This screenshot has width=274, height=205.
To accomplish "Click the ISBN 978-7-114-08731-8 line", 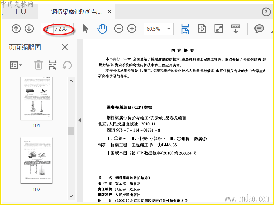I will (x=133, y=130).
